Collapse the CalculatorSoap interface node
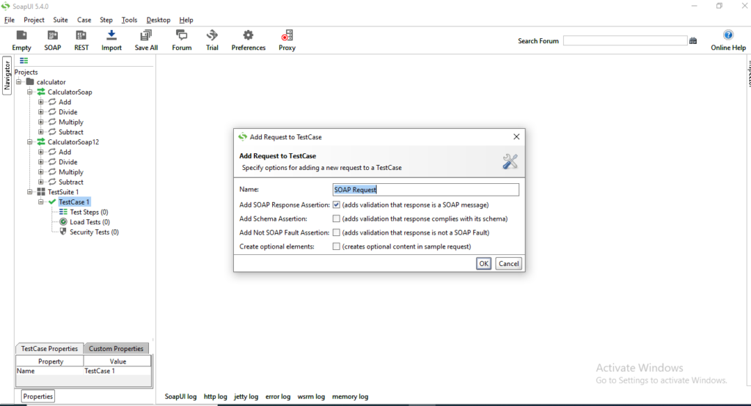The height and width of the screenshot is (406, 751). [x=29, y=92]
